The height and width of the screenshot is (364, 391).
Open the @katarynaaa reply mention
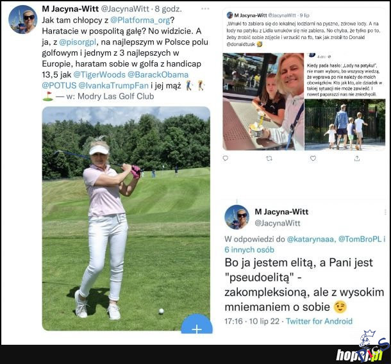tap(310, 239)
